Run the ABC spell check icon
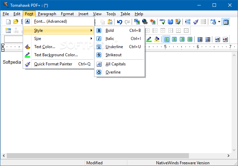 (163, 22)
